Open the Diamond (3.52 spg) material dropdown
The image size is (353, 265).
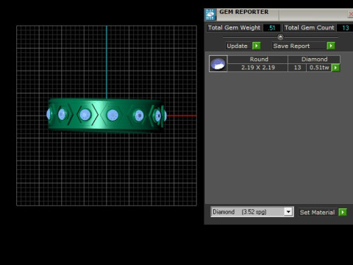252,212
